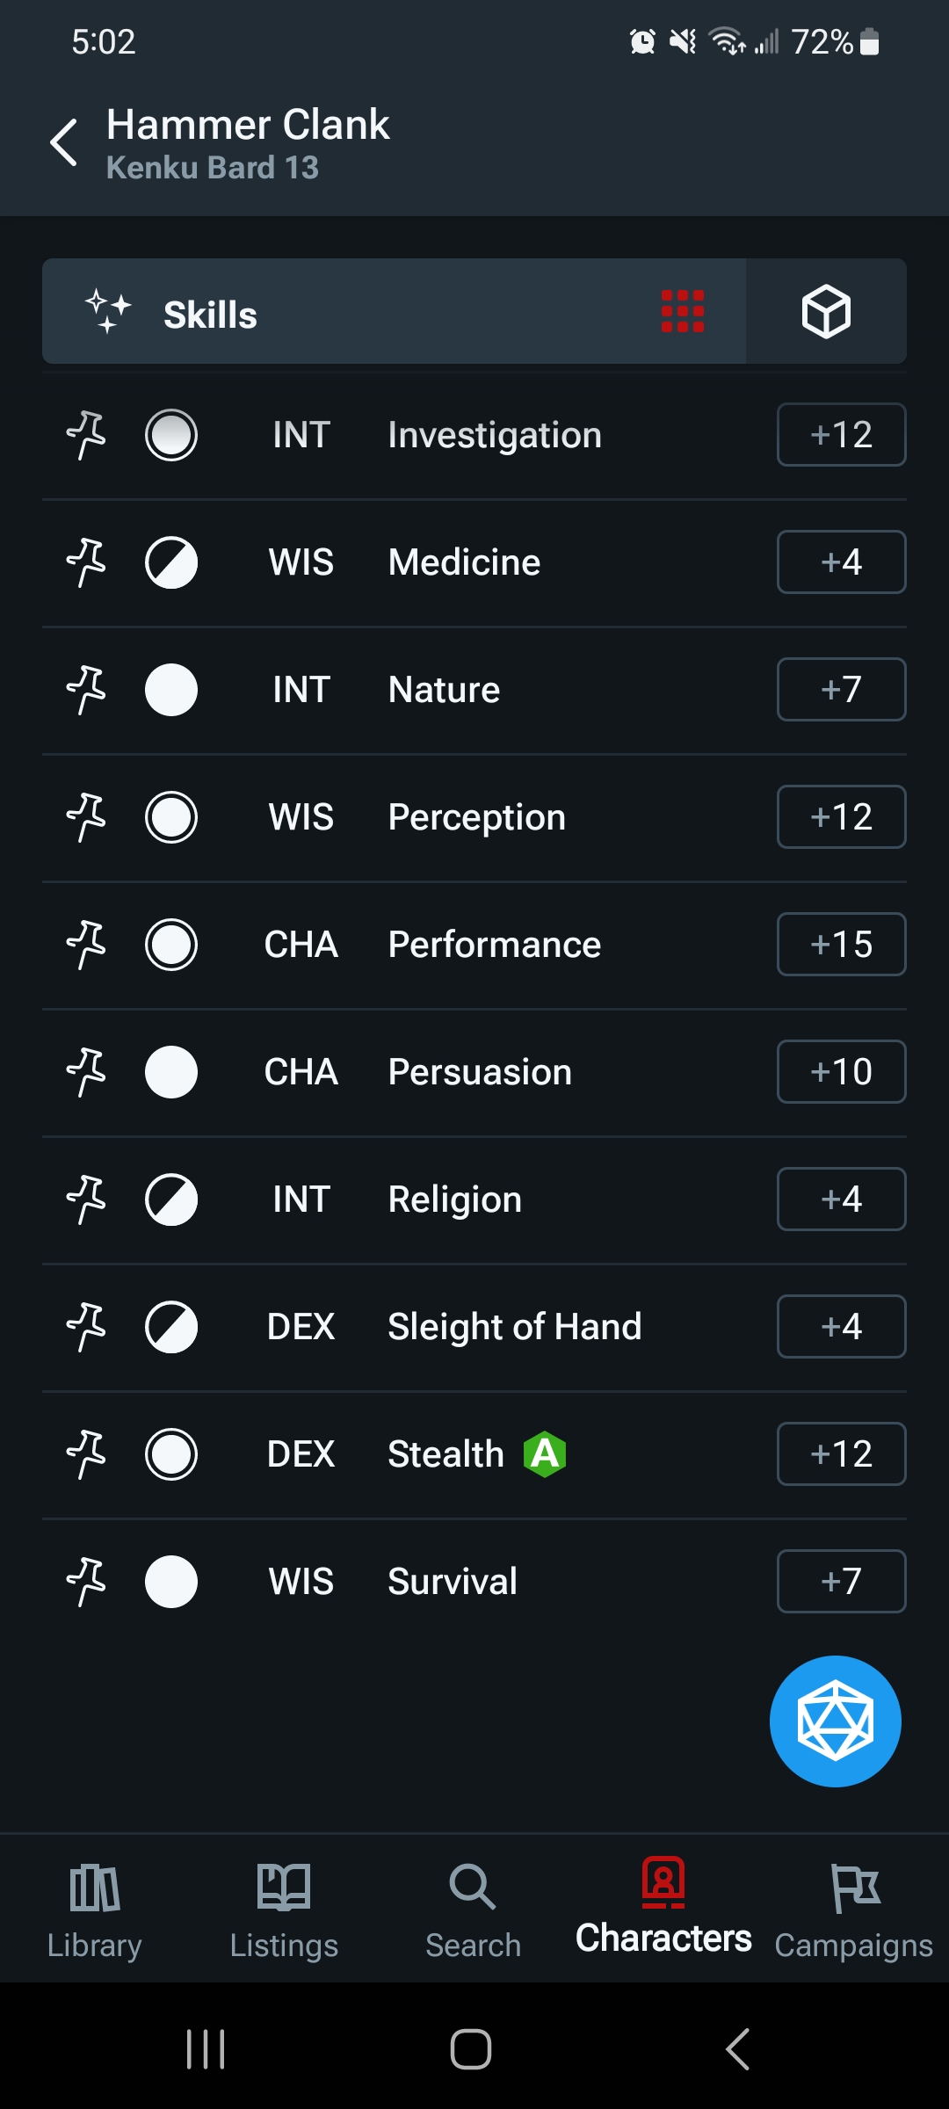Pin the Medicine skill
Viewport: 949px width, 2109px height.
pos(86,562)
